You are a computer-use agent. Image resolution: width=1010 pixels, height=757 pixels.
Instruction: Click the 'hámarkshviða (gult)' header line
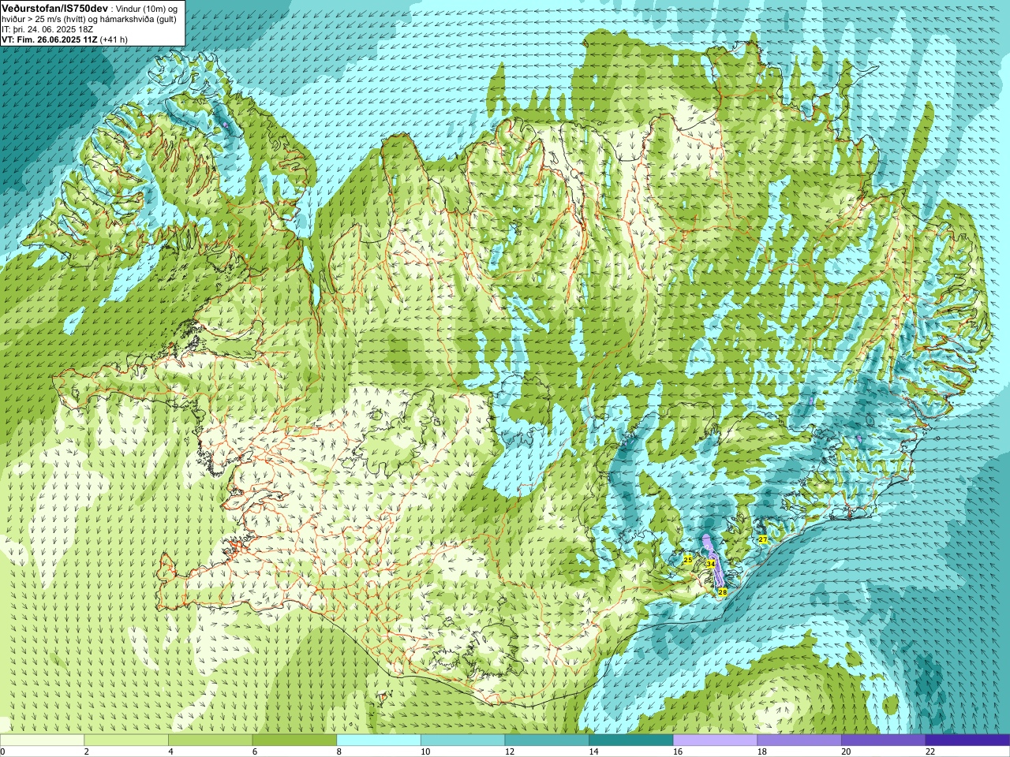pos(88,19)
